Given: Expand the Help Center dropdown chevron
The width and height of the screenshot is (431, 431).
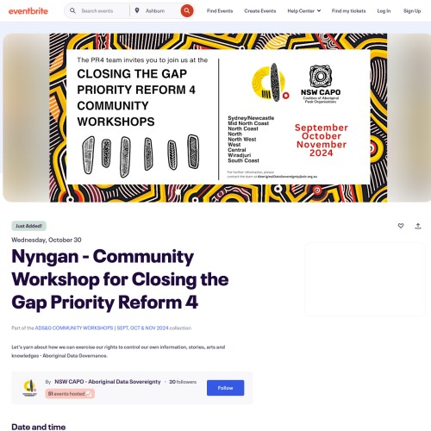Looking at the screenshot, I should tap(319, 10).
